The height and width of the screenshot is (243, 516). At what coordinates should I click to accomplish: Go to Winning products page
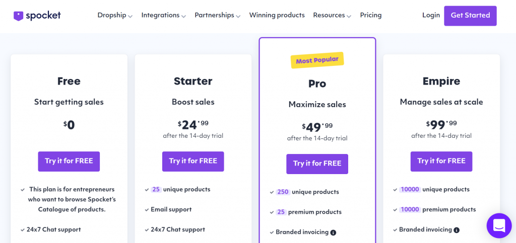[277, 15]
